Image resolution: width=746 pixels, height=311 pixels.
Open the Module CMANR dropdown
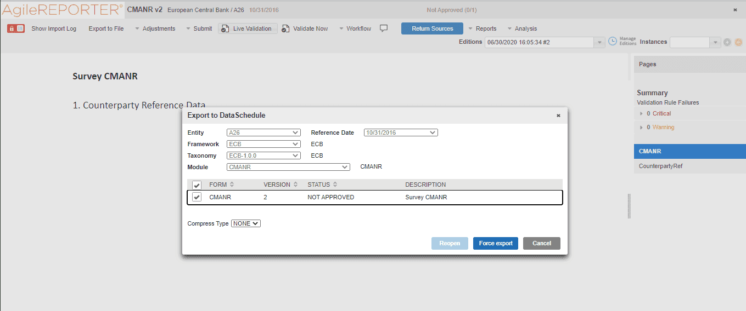[288, 167]
